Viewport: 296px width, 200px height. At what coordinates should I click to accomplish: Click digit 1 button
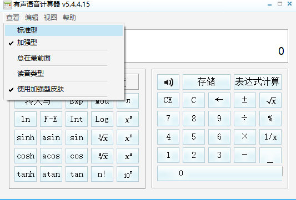tap(168, 155)
